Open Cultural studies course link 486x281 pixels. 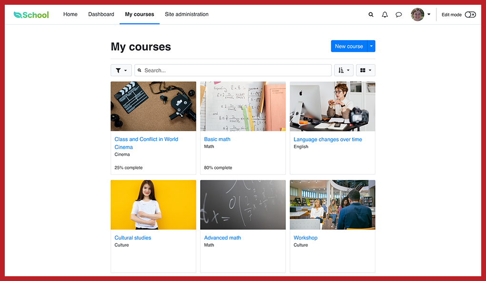[132, 238]
